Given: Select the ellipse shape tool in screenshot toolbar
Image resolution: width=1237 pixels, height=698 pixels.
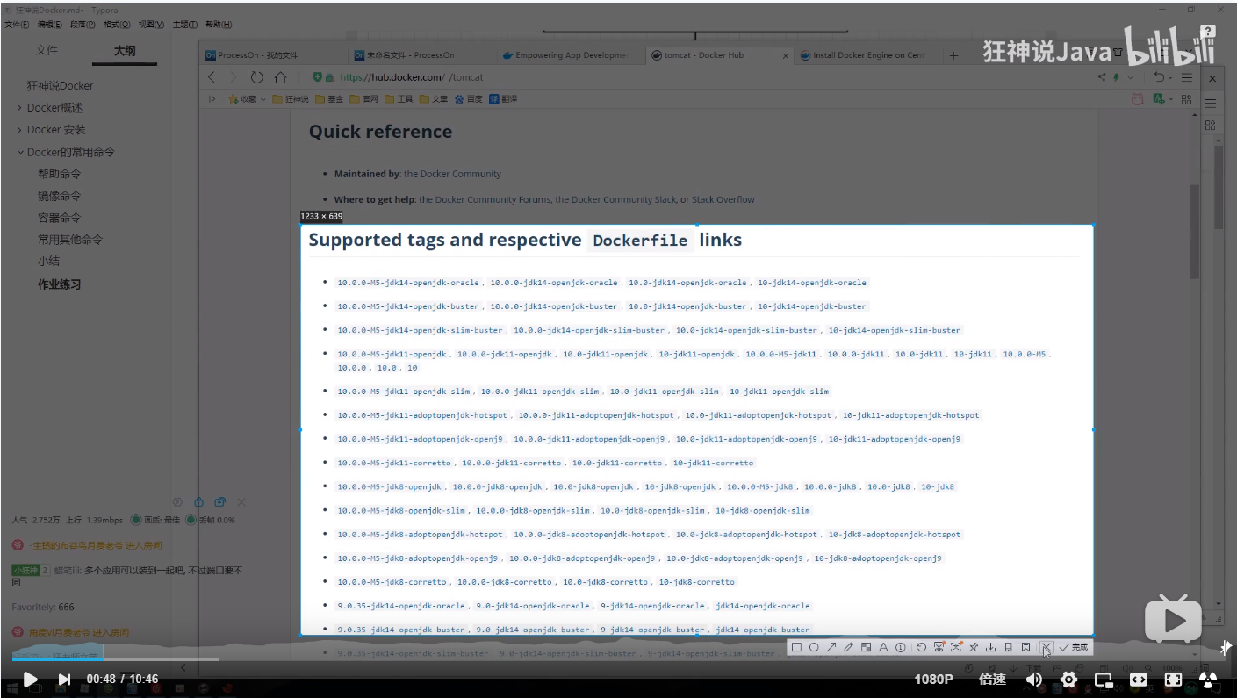Looking at the screenshot, I should pos(814,647).
